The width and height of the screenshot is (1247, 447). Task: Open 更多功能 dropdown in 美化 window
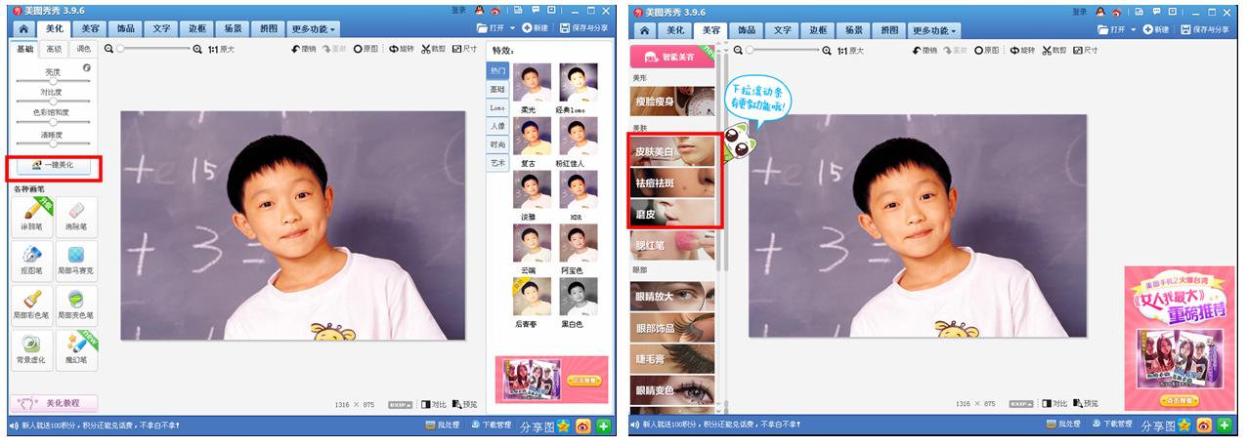click(x=314, y=30)
